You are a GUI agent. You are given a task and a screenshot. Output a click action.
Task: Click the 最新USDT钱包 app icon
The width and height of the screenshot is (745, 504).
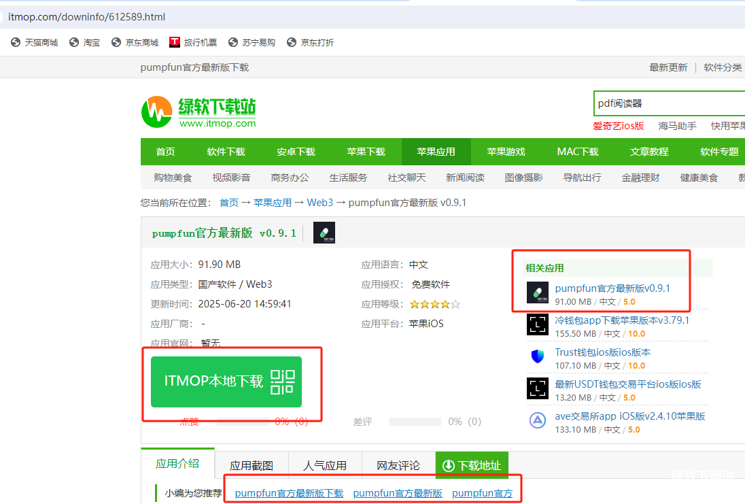(x=537, y=388)
